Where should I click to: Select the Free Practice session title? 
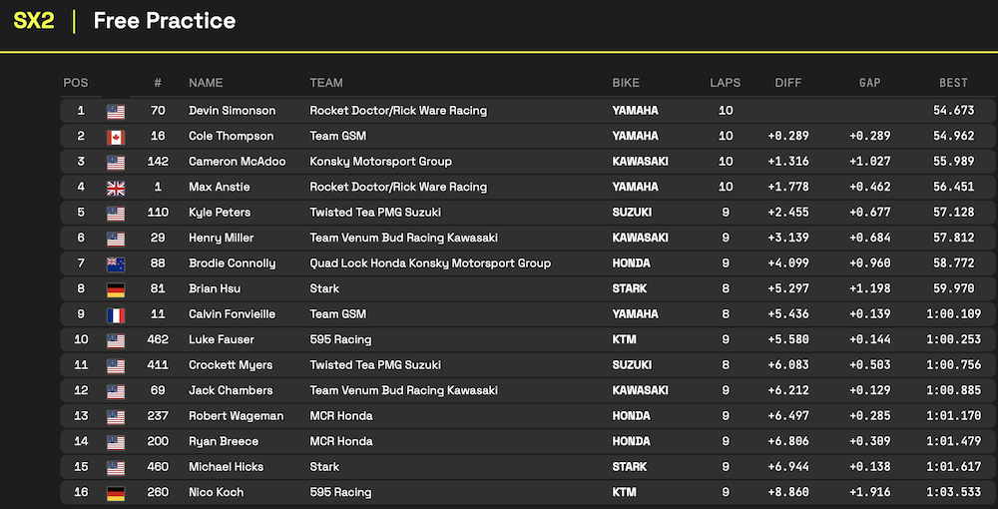tap(165, 21)
